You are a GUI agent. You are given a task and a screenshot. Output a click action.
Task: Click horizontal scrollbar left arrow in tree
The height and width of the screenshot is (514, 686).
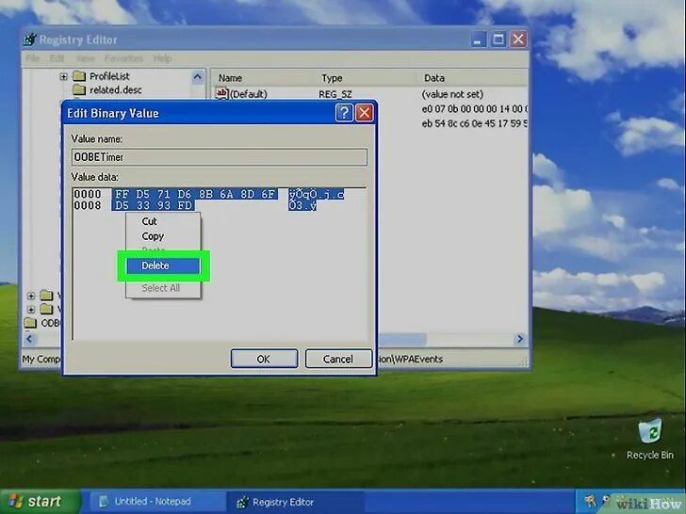pos(29,339)
